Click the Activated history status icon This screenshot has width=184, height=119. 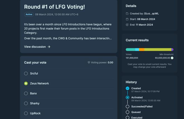(x=127, y=98)
